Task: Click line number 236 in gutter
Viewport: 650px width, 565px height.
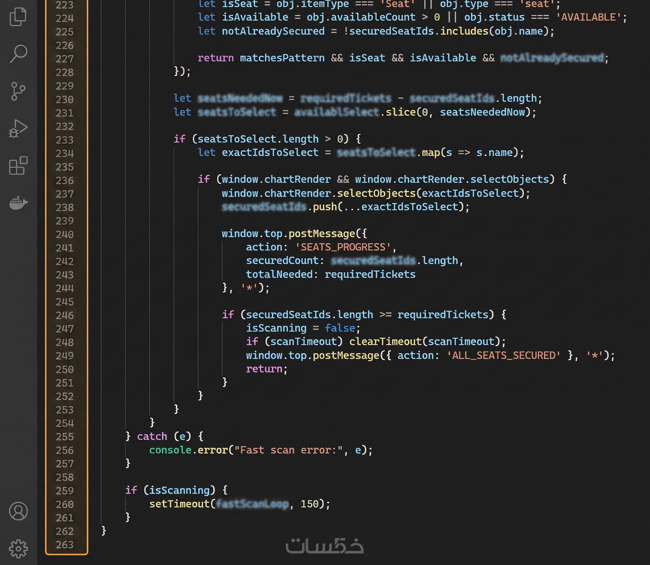Action: click(65, 181)
